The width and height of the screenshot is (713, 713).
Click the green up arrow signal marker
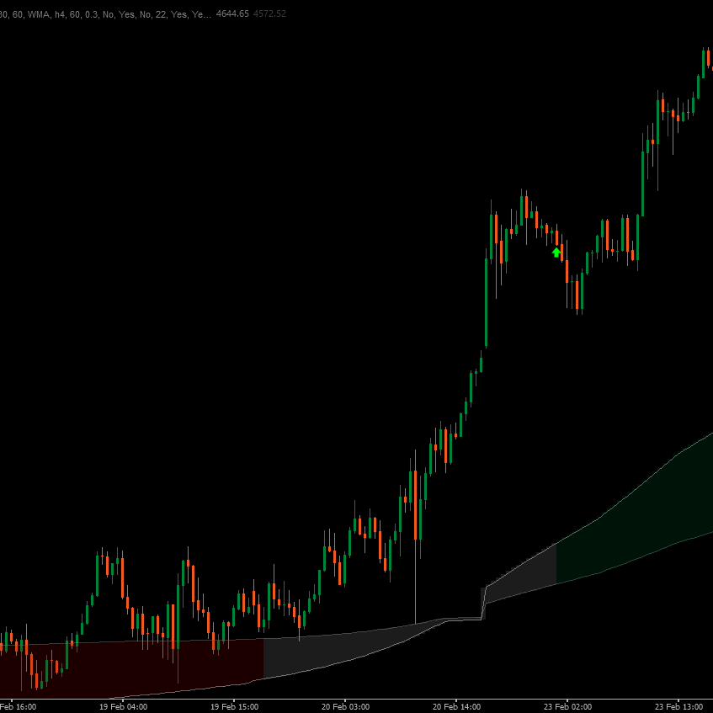(x=556, y=252)
